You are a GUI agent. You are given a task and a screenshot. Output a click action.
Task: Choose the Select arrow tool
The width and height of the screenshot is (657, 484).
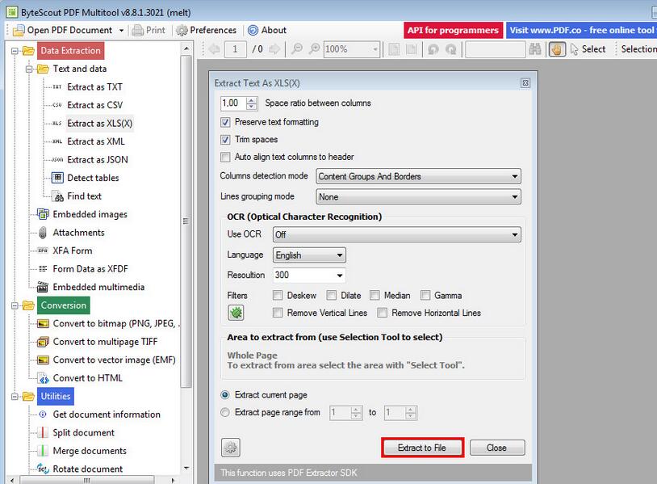pos(588,49)
